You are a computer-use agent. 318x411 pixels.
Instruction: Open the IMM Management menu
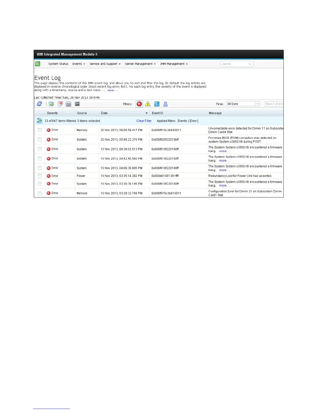click(x=174, y=64)
